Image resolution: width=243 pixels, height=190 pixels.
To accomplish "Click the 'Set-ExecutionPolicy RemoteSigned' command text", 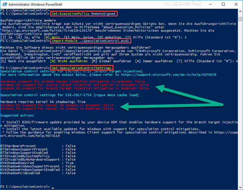I will tap(83, 14).
